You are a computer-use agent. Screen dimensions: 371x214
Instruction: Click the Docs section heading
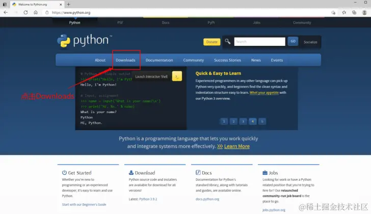[207, 173]
